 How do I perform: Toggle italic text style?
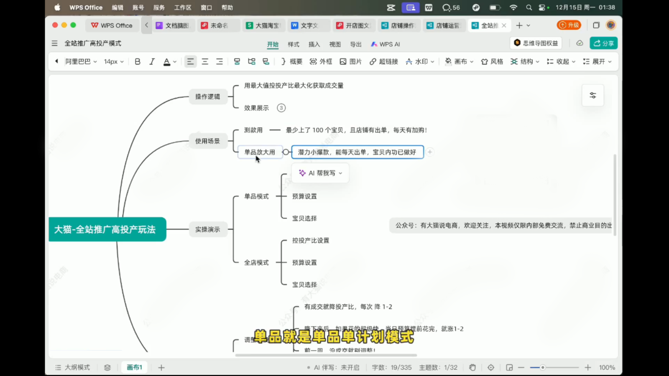click(152, 61)
